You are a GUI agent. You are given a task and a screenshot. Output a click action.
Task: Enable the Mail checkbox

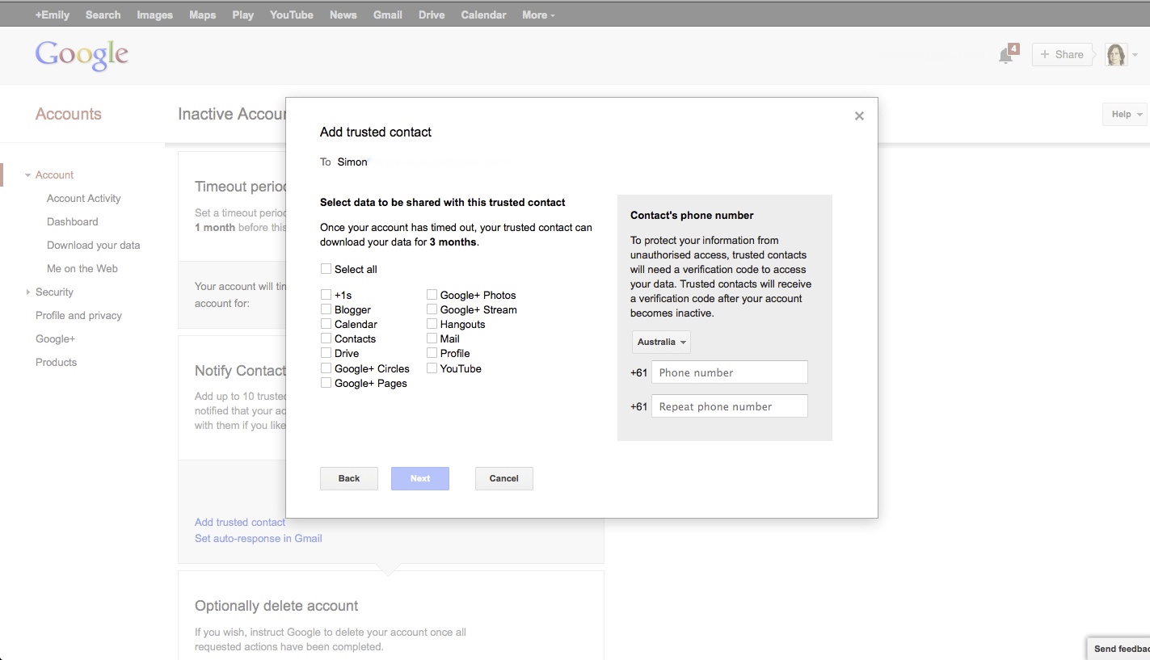432,338
